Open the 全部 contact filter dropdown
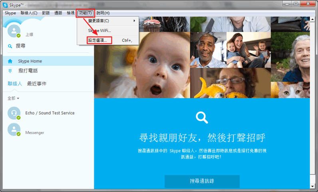Viewport: 318px width, 192px height. tap(14, 98)
